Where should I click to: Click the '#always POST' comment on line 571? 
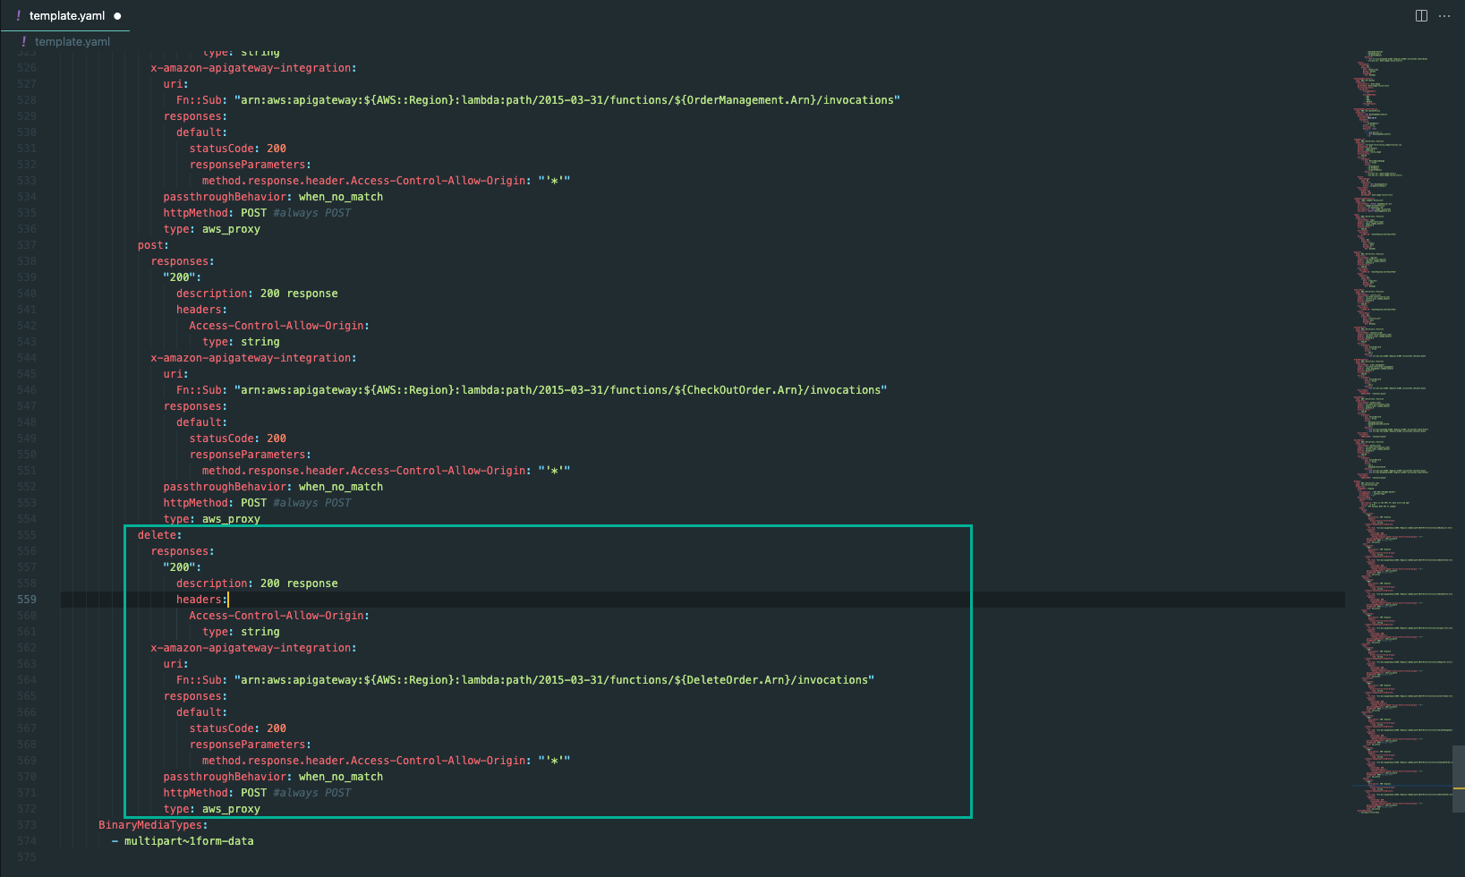click(x=312, y=793)
